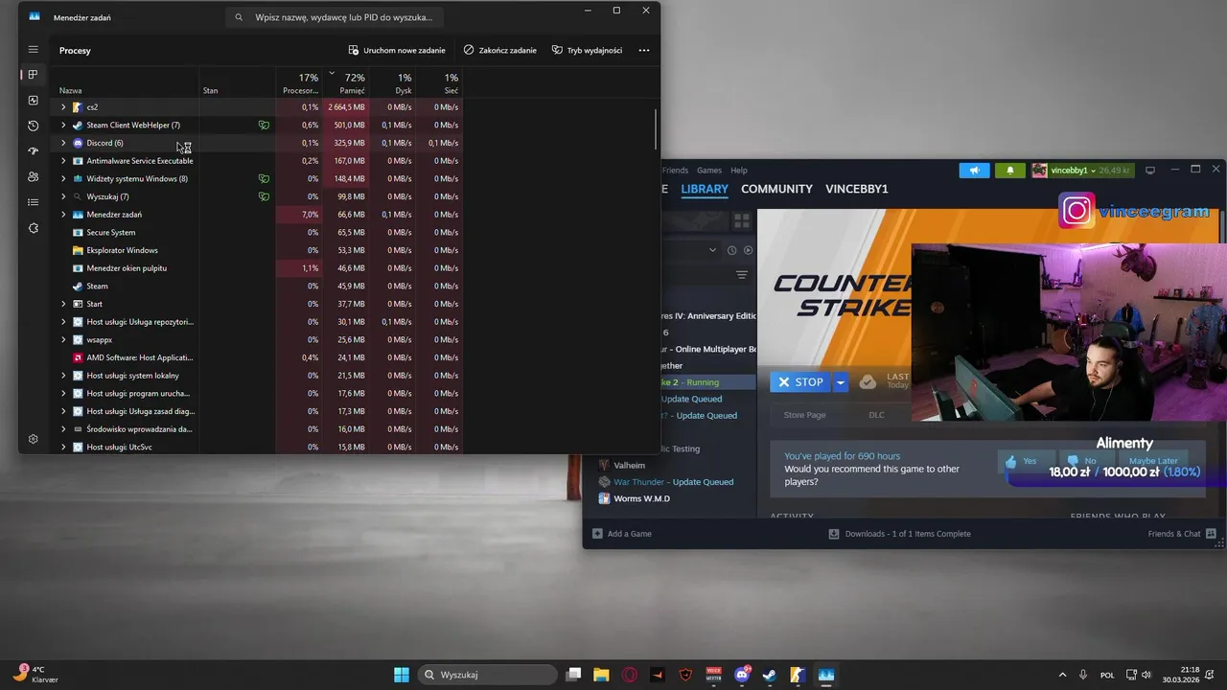The width and height of the screenshot is (1227, 690).
Task: Switch to the LIBRARY tab in Steam
Action: [705, 189]
